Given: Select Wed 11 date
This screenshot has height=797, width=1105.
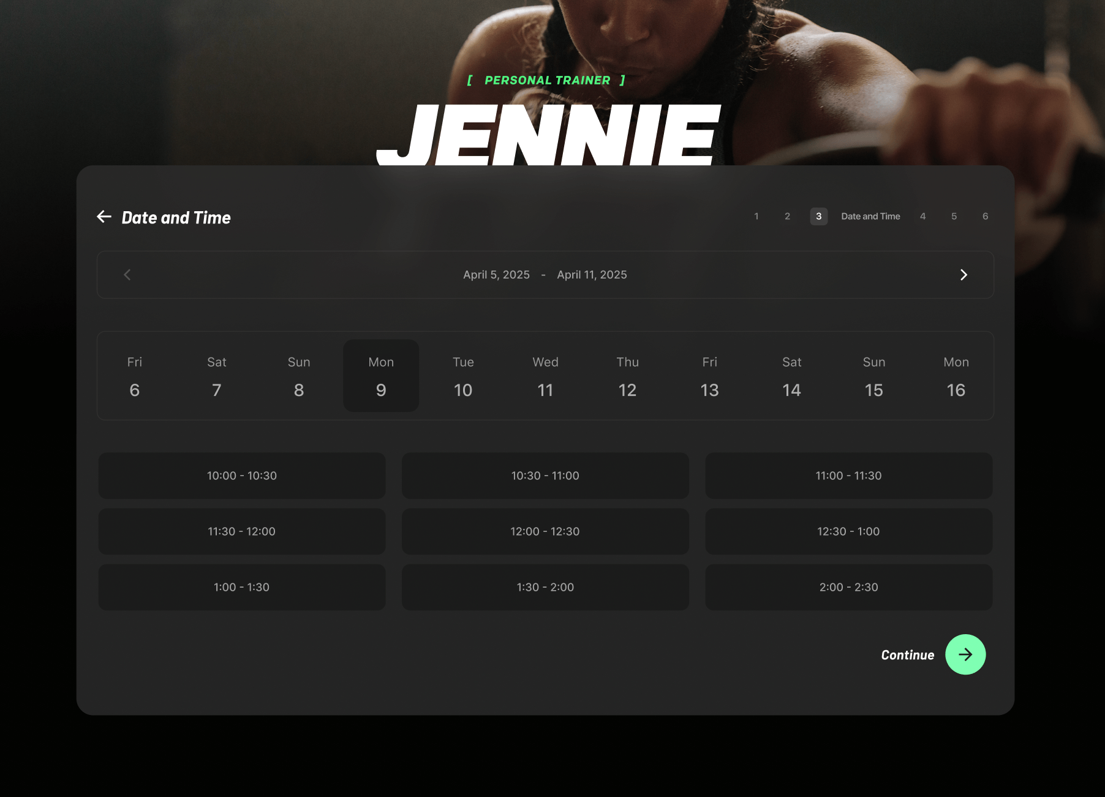Looking at the screenshot, I should (x=545, y=376).
